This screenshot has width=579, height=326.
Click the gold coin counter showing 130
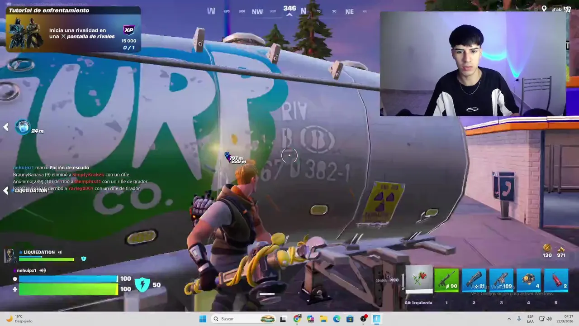[x=547, y=251]
